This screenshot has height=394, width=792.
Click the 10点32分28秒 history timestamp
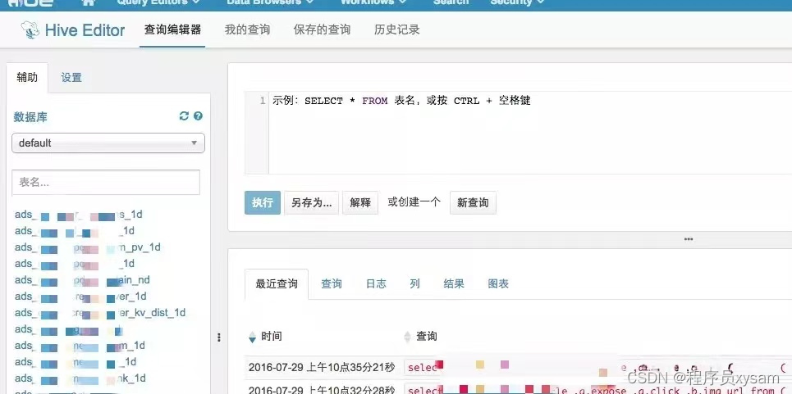(x=321, y=390)
